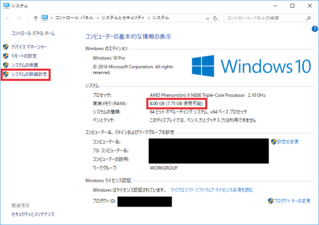Screen dimensions: 319x225
Task: Select Windows 10 Pro edition text
Action: [x=109, y=58]
